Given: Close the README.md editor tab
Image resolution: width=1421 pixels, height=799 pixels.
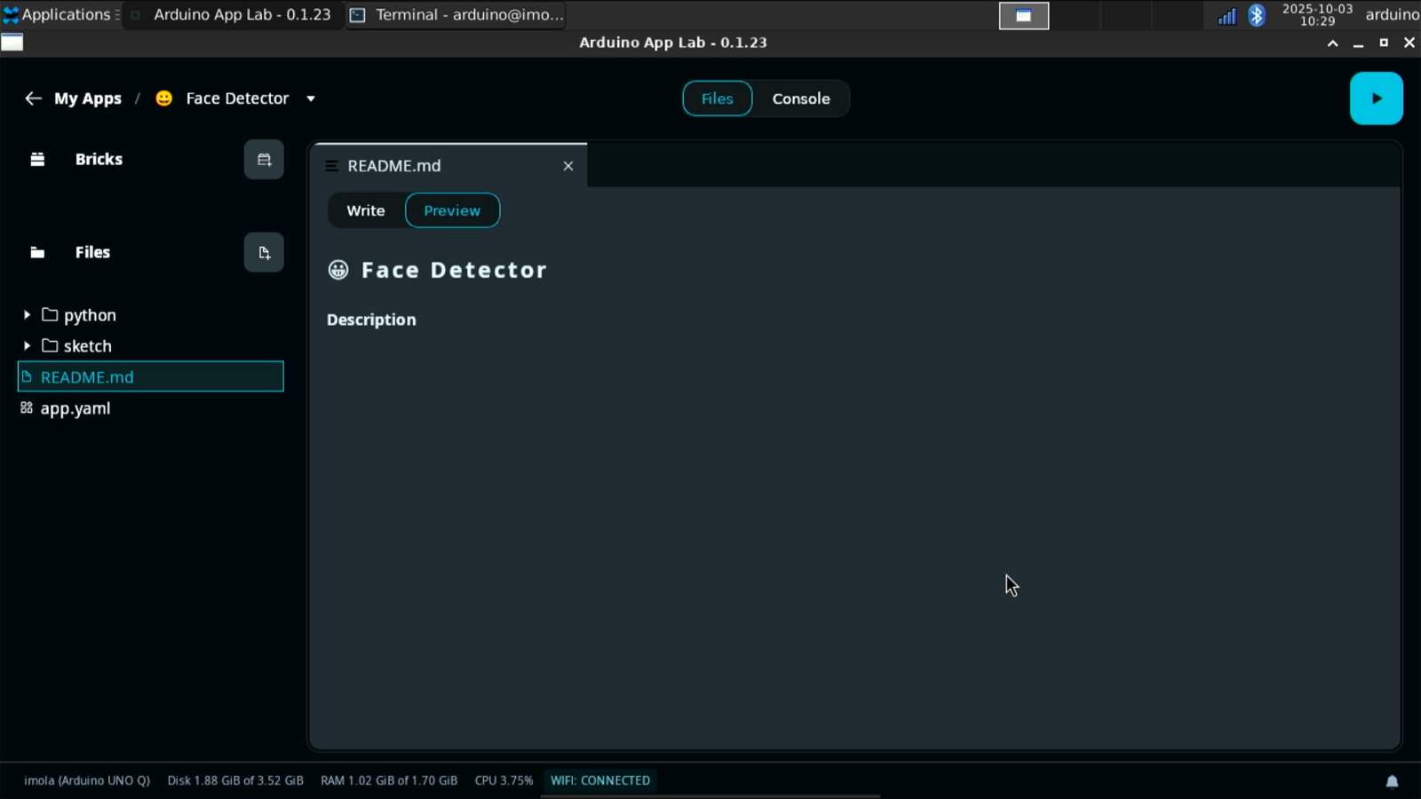Looking at the screenshot, I should 568,166.
